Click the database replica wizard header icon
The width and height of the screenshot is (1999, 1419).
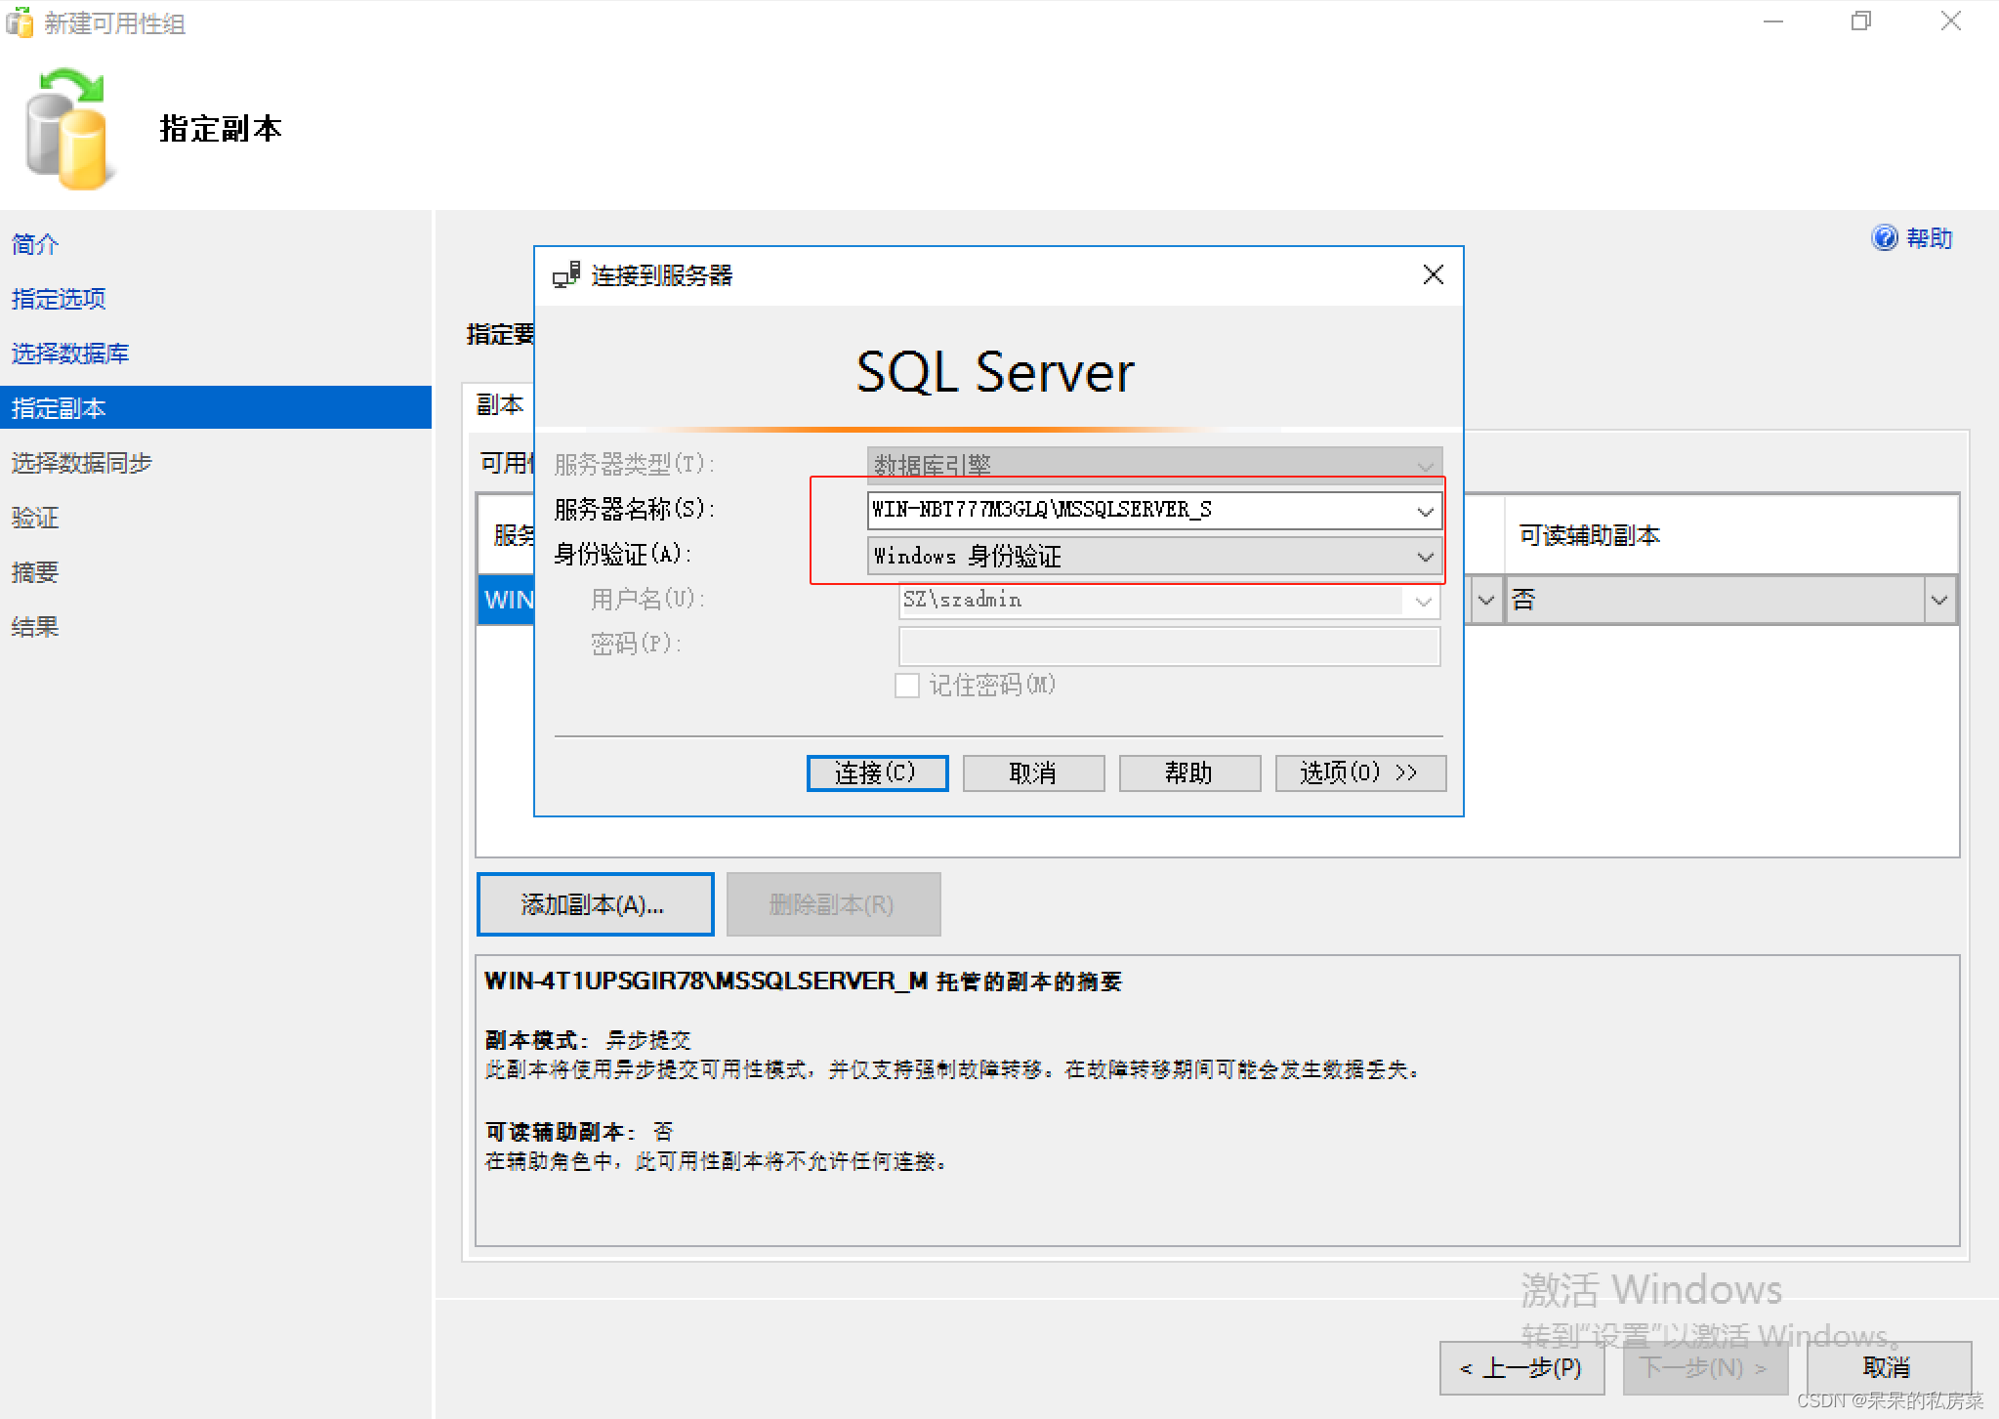(68, 129)
